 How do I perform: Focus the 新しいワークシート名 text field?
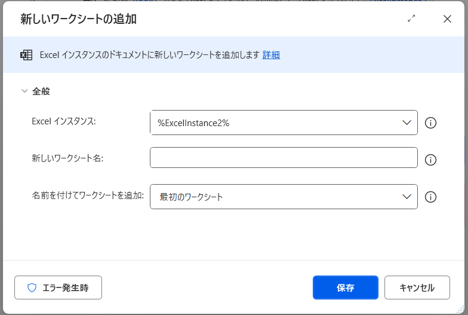pos(284,158)
